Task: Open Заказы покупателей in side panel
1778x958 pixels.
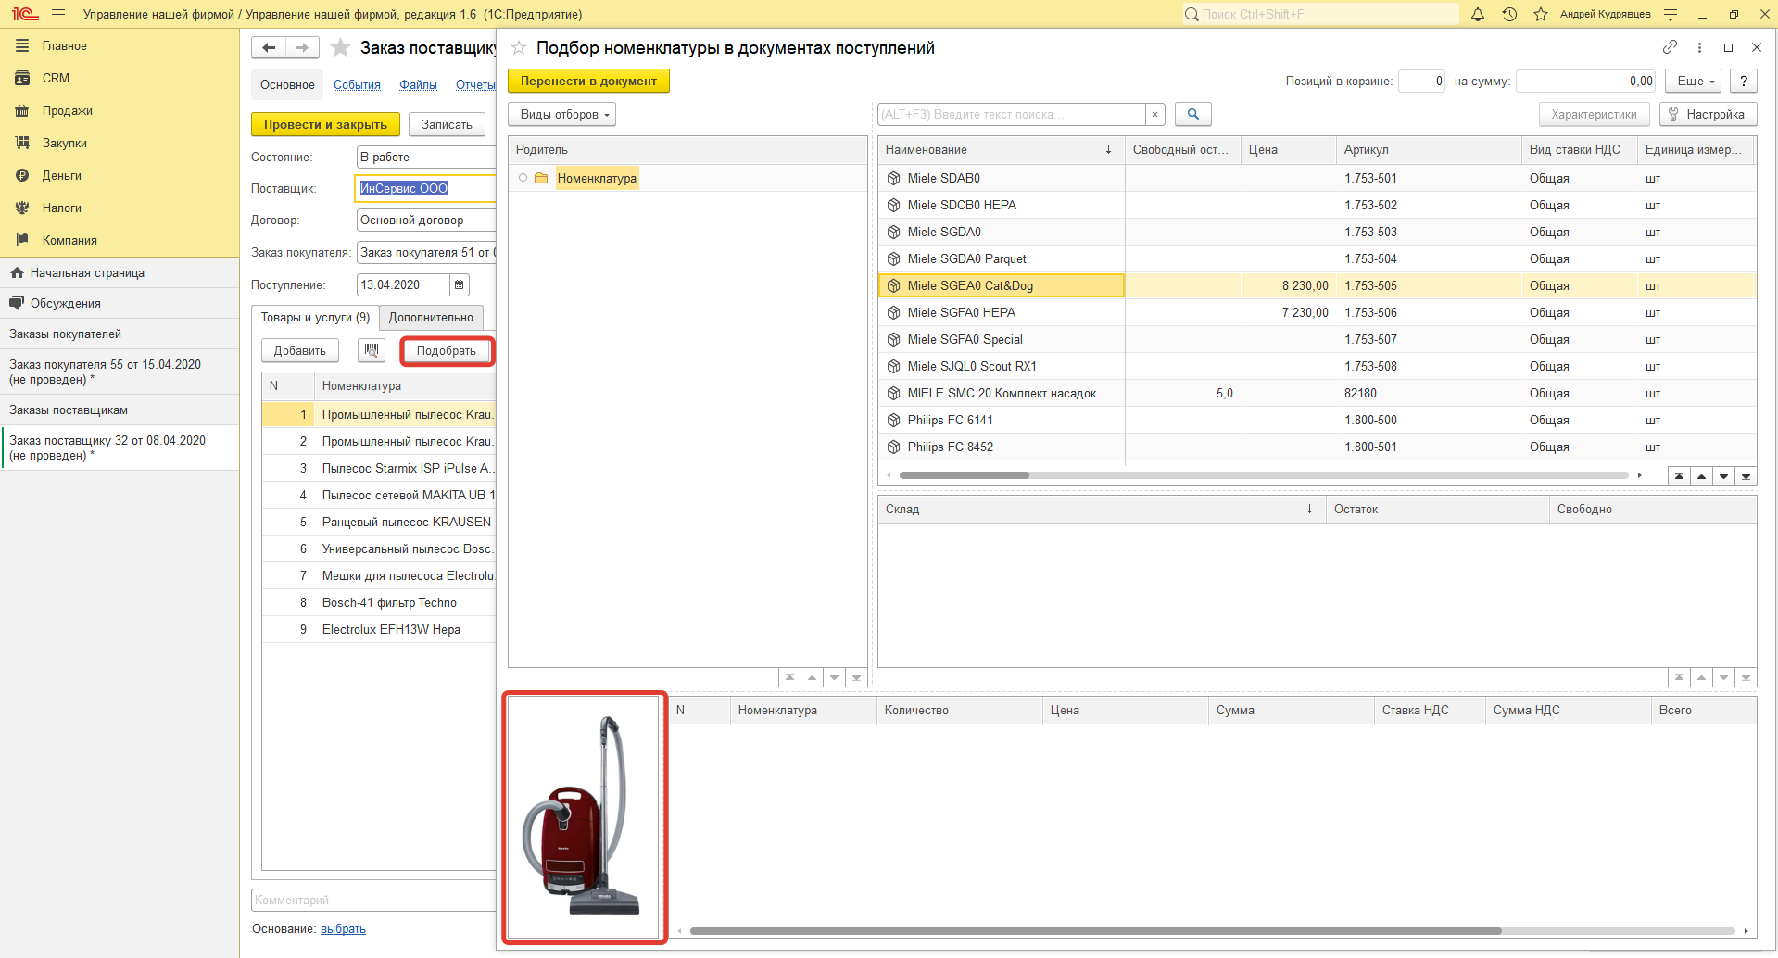Action: coord(120,334)
